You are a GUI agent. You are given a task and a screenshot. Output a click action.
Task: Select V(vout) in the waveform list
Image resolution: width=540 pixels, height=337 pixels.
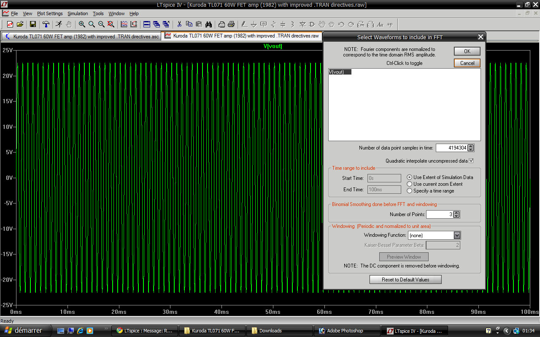pos(340,72)
